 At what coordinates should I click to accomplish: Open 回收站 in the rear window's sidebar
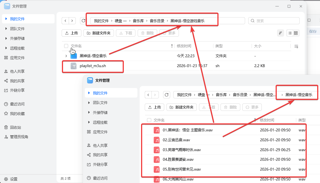coord(16,127)
